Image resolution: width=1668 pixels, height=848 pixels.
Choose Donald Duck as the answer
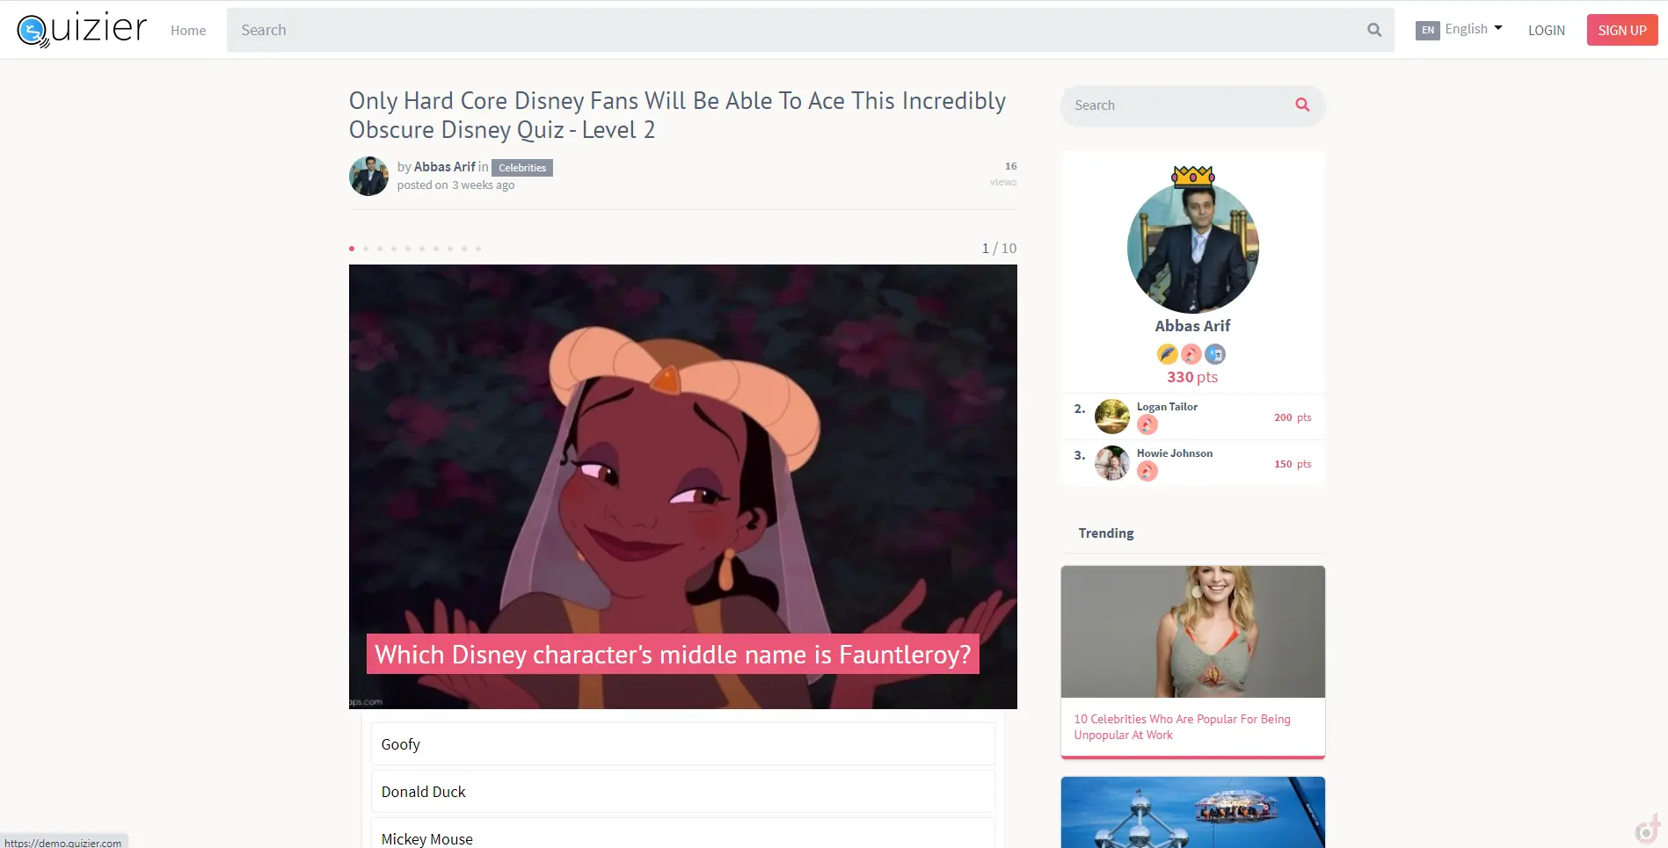(x=682, y=792)
